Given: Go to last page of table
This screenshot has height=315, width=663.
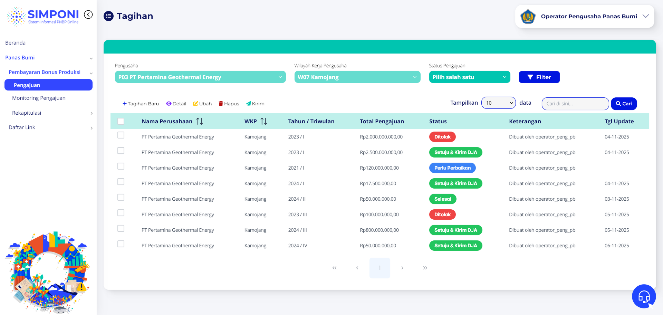Looking at the screenshot, I should [425, 268].
